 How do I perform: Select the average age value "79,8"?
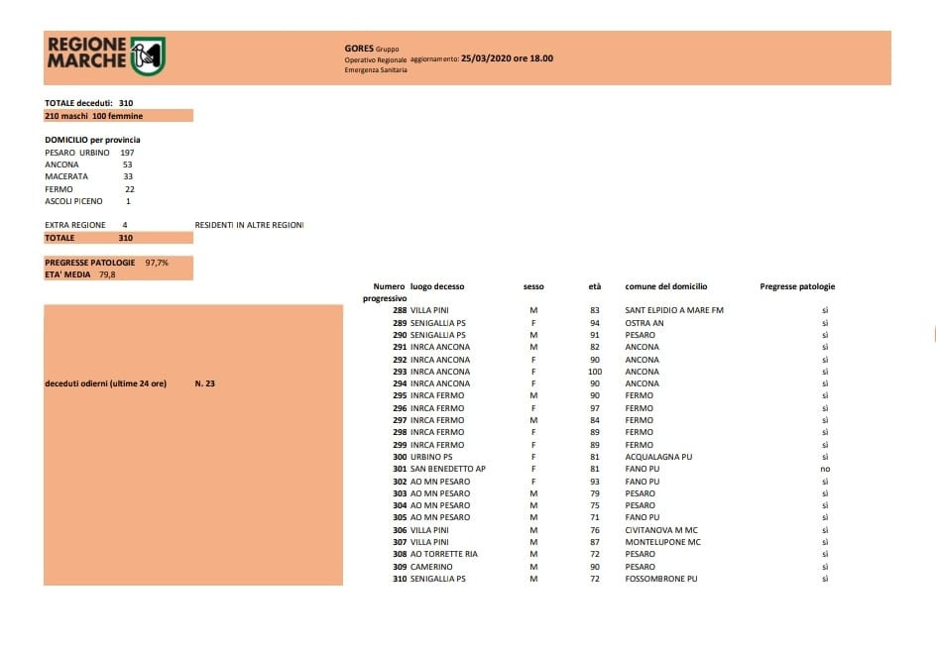pos(107,274)
